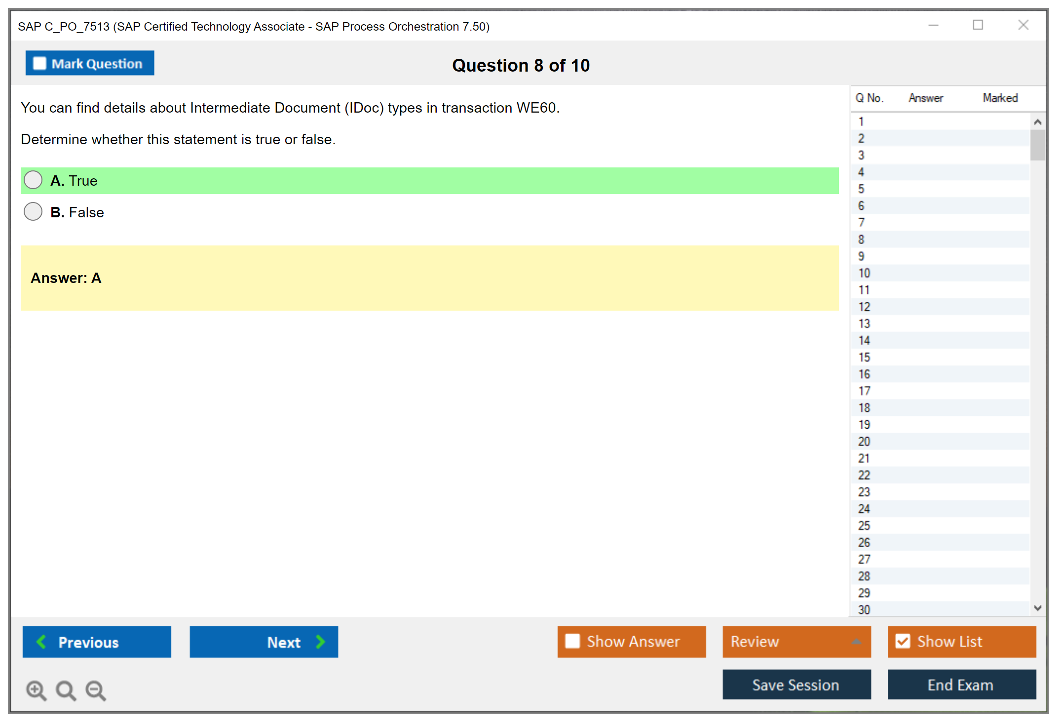Click the End Exam button
The width and height of the screenshot is (1061, 726).
pos(961,685)
